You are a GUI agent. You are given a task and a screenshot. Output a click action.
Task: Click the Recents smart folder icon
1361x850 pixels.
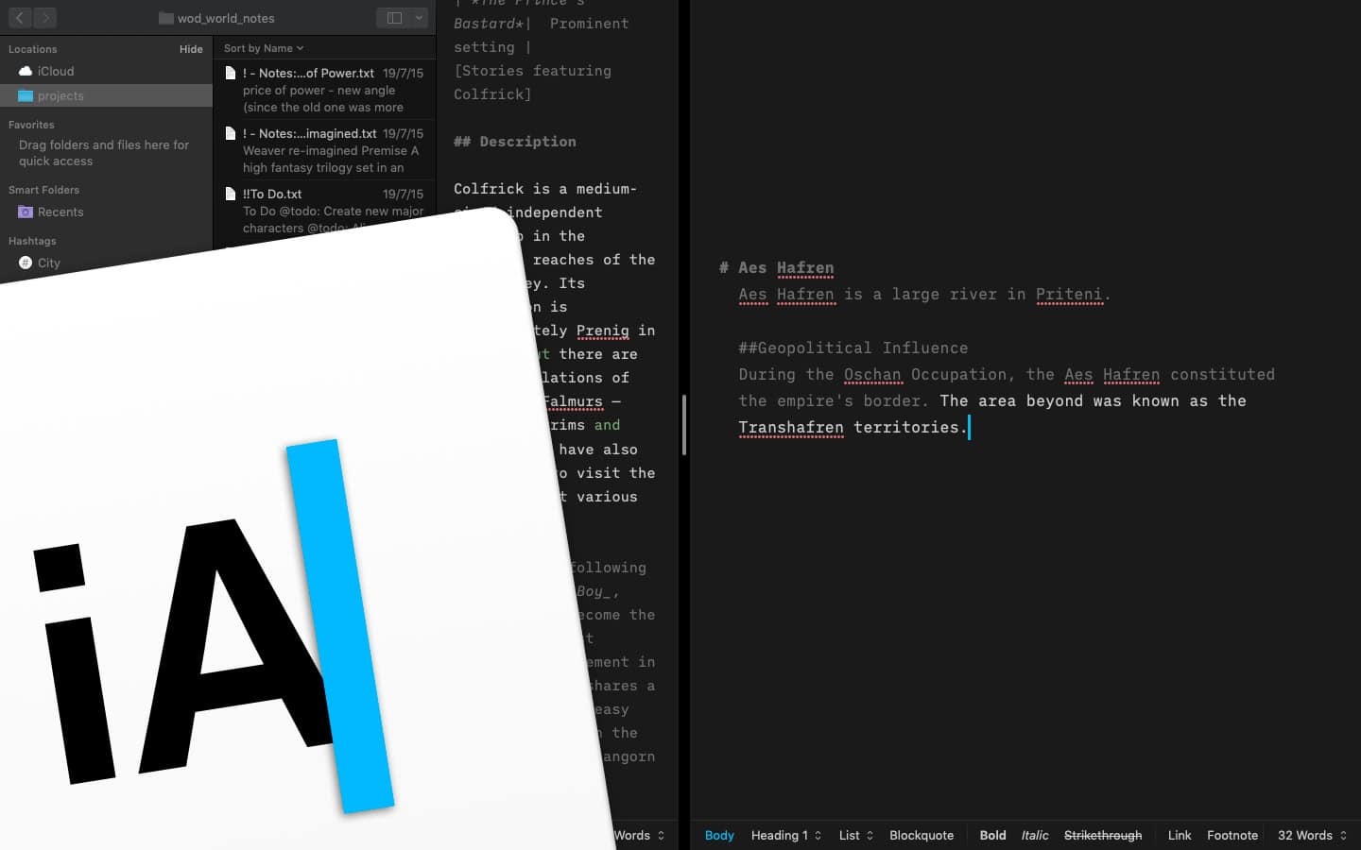26,212
